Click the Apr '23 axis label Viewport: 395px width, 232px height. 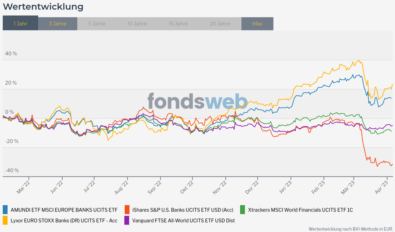click(x=382, y=187)
